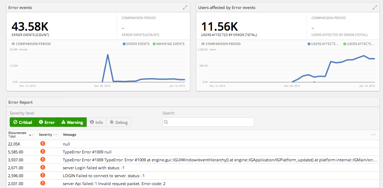Viewport: 383px width, 188px height.
Task: Click severity icon for server Api failed row
Action: 43,183
